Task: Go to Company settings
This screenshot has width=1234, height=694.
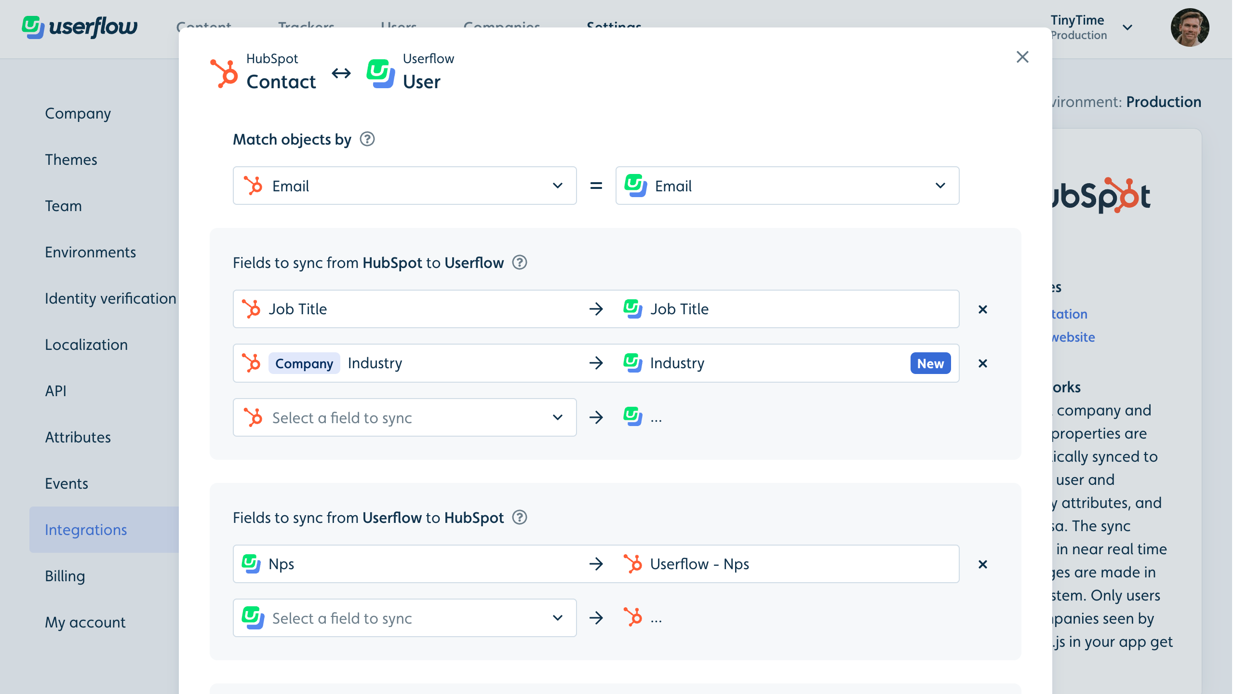Action: tap(78, 113)
